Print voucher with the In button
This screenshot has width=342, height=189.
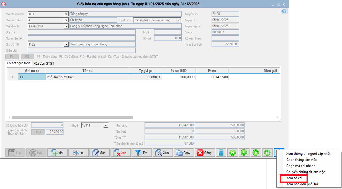pos(78,153)
